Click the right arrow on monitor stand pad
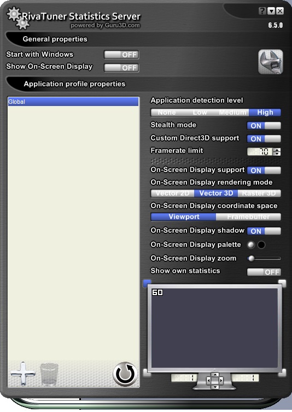The width and height of the screenshot is (292, 412). point(221,380)
